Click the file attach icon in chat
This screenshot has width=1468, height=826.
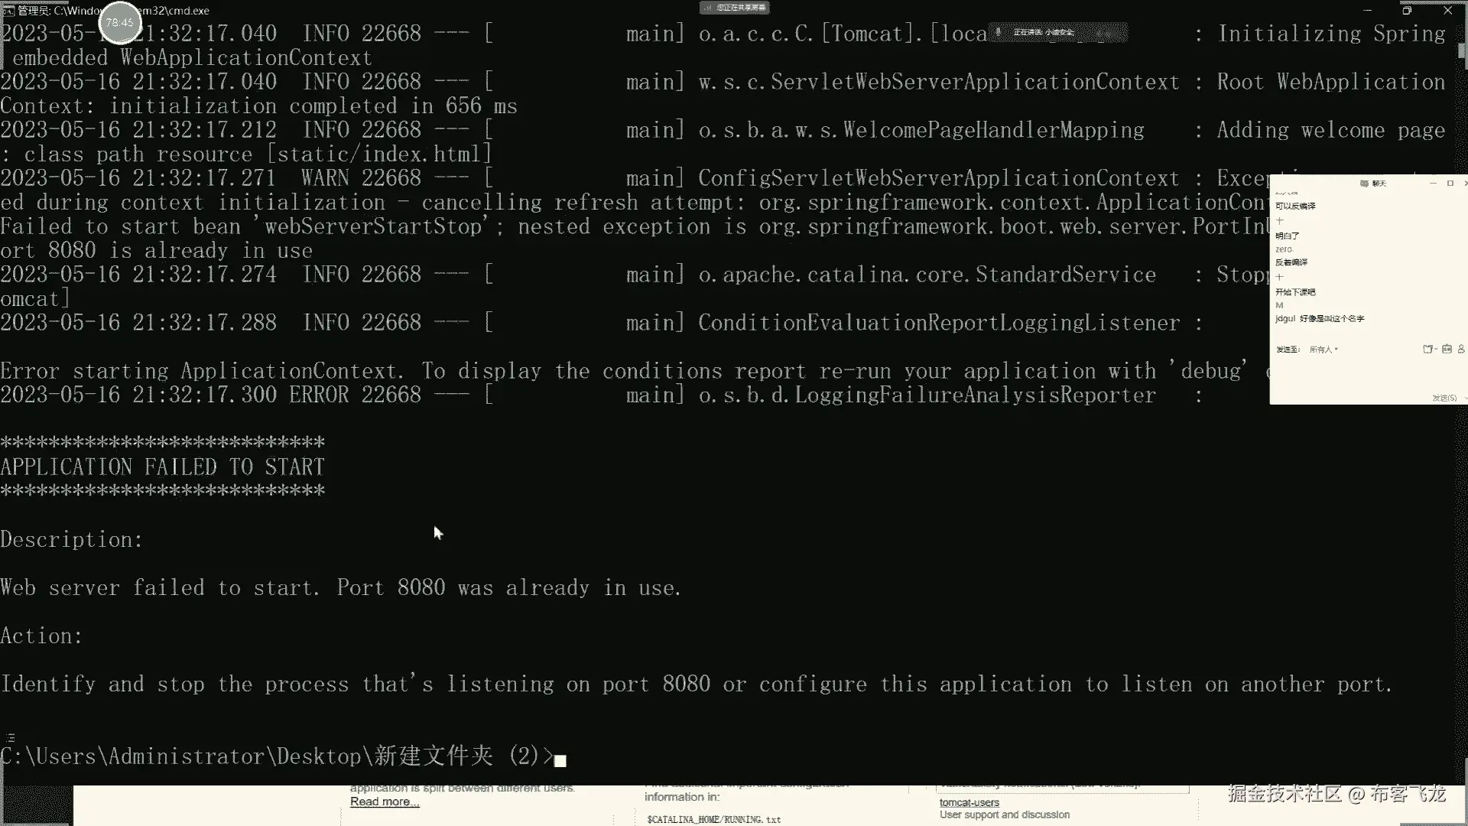[1427, 349]
